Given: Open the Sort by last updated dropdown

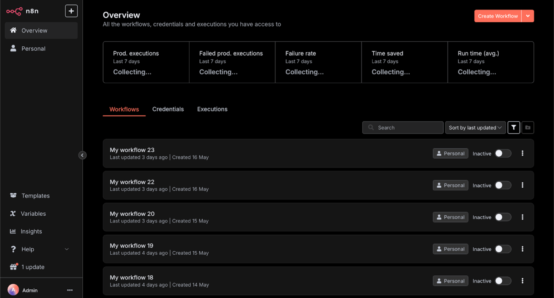Looking at the screenshot, I should pos(475,127).
